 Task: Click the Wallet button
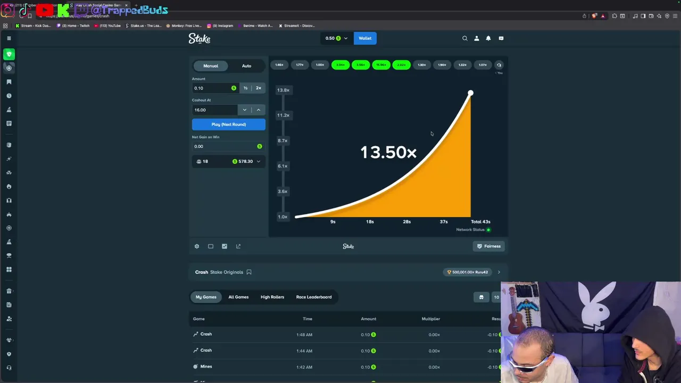tap(365, 38)
